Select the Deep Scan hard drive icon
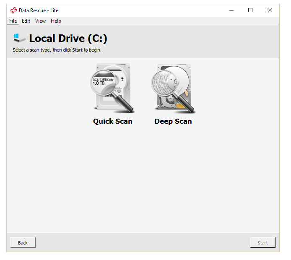291x260 pixels. click(x=173, y=88)
